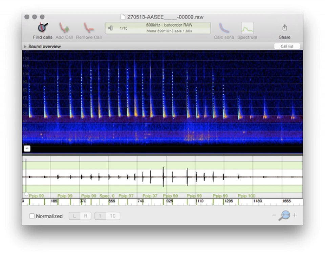Select the 1 playback speed segment
The width and height of the screenshot is (325, 256).
tap(100, 216)
